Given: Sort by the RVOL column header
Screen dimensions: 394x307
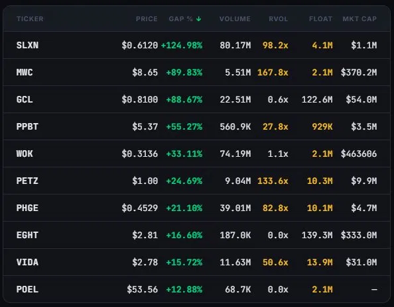Looking at the screenshot, I should 278,19.
